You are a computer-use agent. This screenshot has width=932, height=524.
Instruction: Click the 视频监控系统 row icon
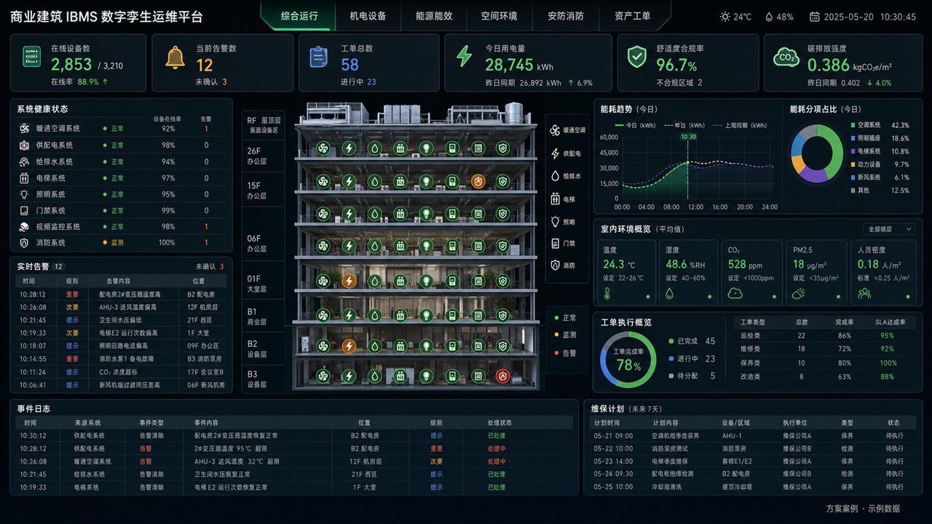pyautogui.click(x=23, y=226)
